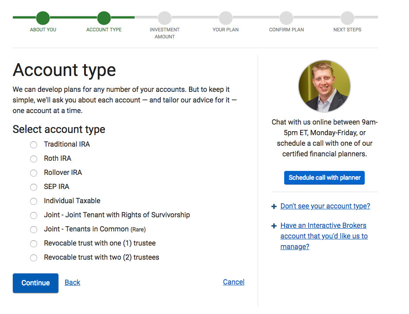409x314 pixels.
Task: Click the plus icon beside account type help
Action: (x=274, y=206)
